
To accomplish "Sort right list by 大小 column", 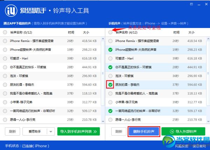I will [191, 33].
